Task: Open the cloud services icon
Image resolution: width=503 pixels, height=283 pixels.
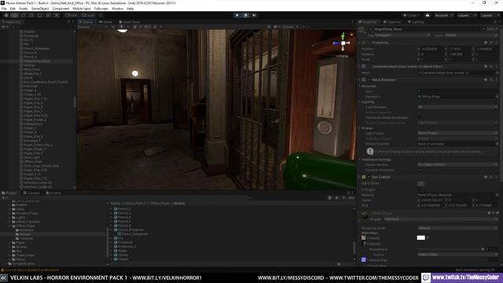Action: [x=428, y=16]
